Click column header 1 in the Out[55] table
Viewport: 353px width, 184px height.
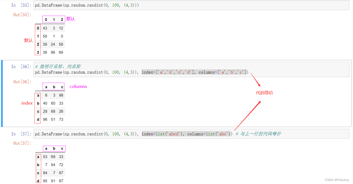pos(54,19)
